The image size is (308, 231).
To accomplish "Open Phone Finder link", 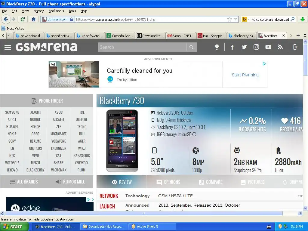I will [x=47, y=101].
